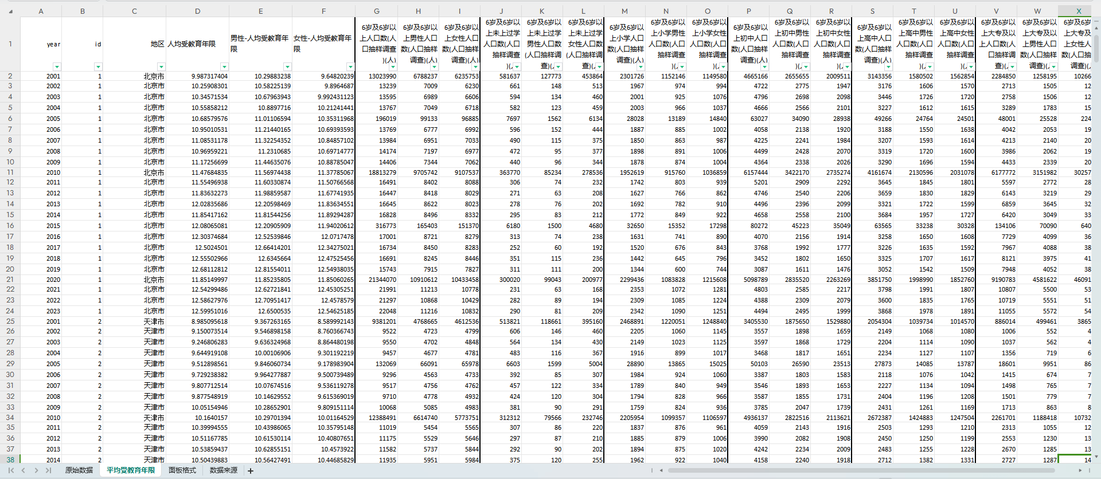Switch to the 面板格式 sheet tab

[182, 470]
